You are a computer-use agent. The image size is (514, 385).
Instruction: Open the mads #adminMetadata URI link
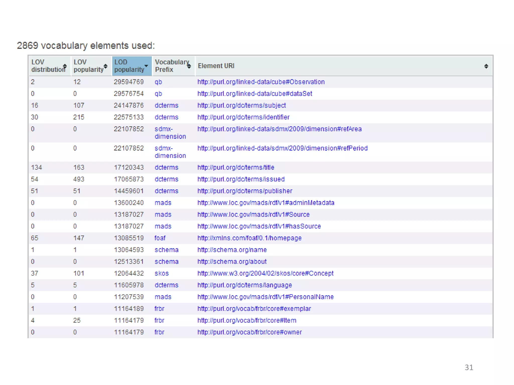pos(266,203)
